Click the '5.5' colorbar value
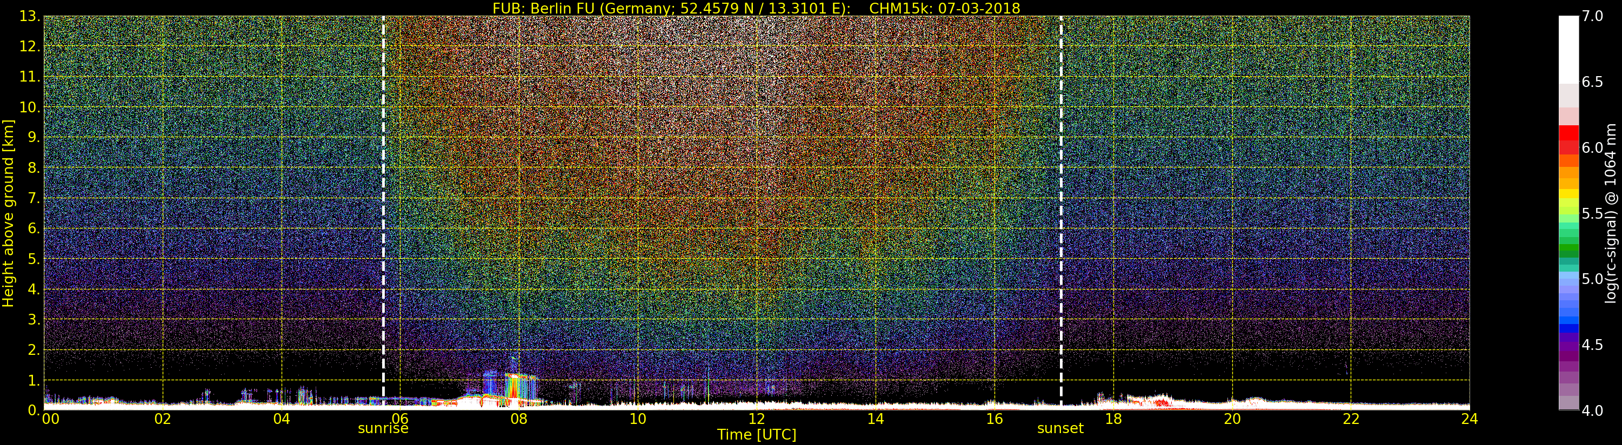The height and width of the screenshot is (445, 1622). pyautogui.click(x=1592, y=213)
